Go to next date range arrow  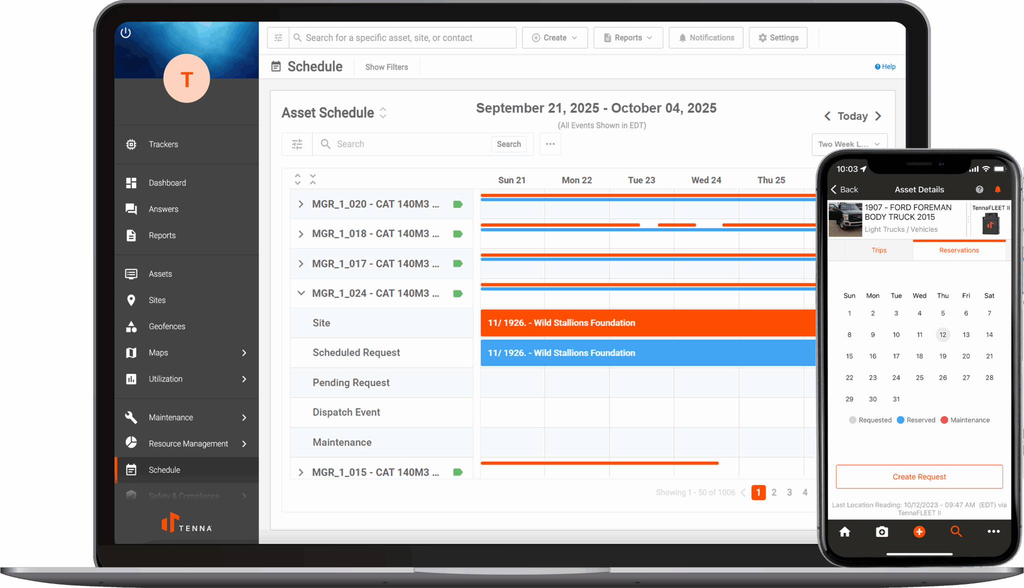pos(878,116)
